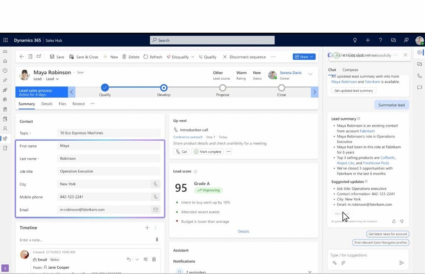Open record in new window icon
The height and width of the screenshot is (274, 425).
[39, 56]
